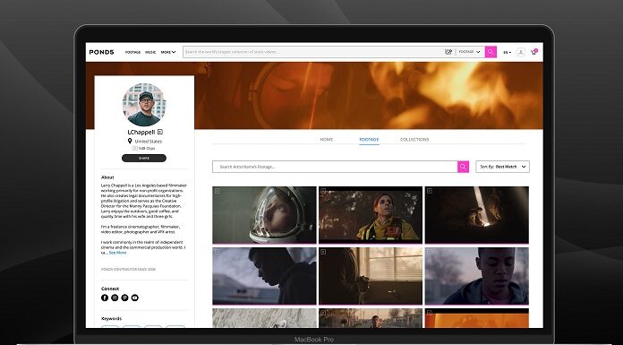The height and width of the screenshot is (345, 623).
Task: Click add icon on silhouetted man clip
Action: 217,252
